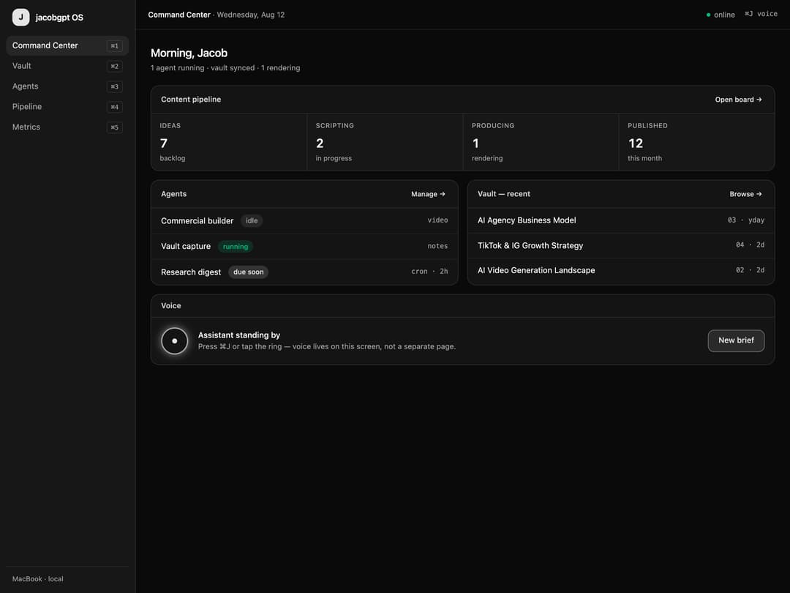790x593 pixels.
Task: Click the Content pipeline heading
Action: [191, 100]
